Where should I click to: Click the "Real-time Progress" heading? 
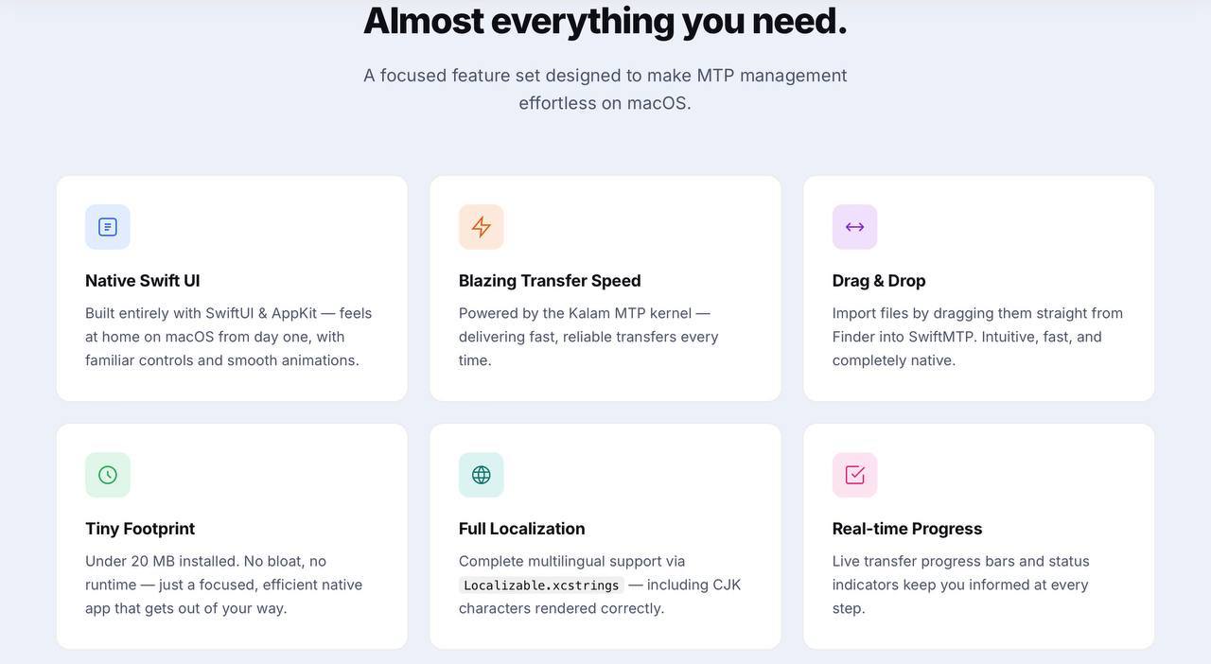tap(907, 529)
